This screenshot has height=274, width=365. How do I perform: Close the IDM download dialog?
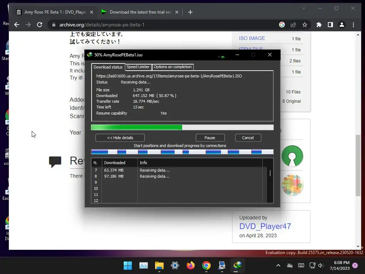[x=270, y=55]
